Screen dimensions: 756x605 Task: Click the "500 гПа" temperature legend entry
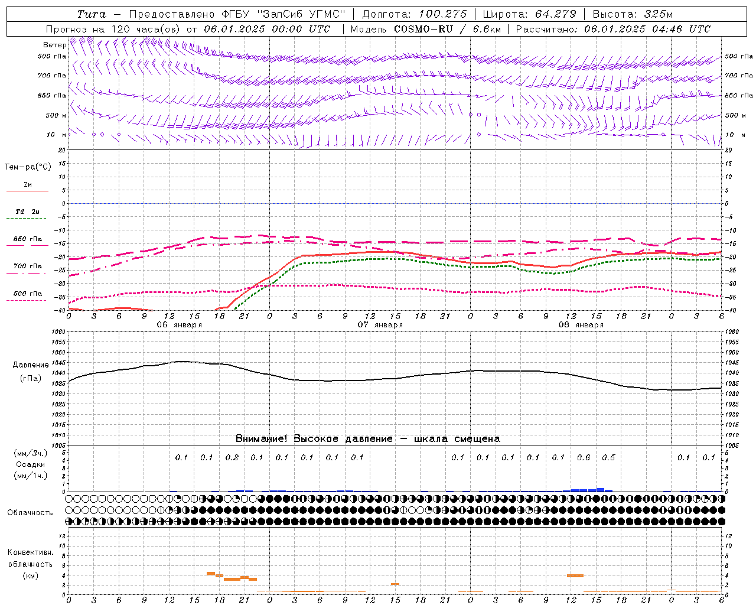click(28, 293)
